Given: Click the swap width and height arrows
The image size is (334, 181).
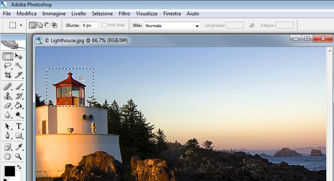Looking at the screenshot, I should pos(252,26).
